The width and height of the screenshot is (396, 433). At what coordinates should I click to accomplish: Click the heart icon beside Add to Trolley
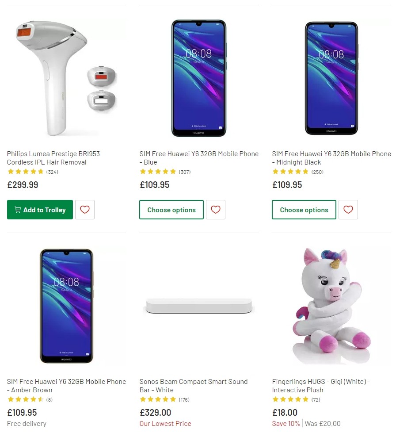(x=84, y=210)
